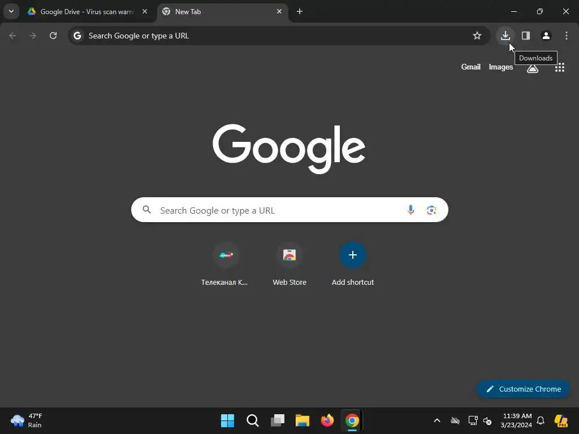Open Task View in the taskbar
Image resolution: width=579 pixels, height=434 pixels.
click(277, 420)
